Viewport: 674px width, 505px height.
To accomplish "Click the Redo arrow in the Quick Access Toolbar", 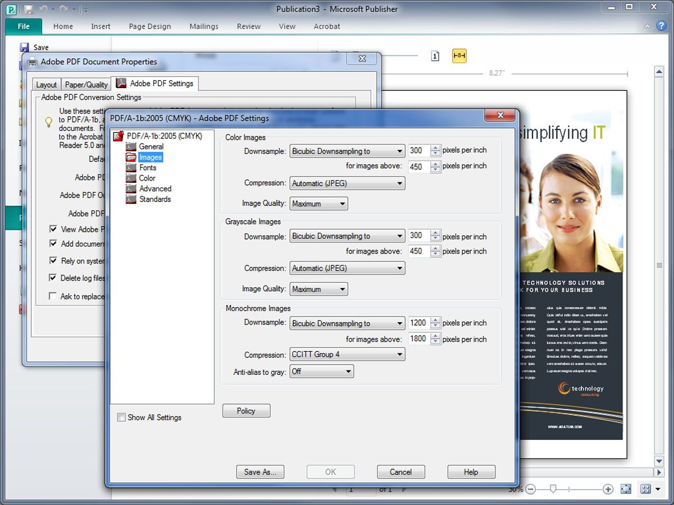I will coord(64,9).
